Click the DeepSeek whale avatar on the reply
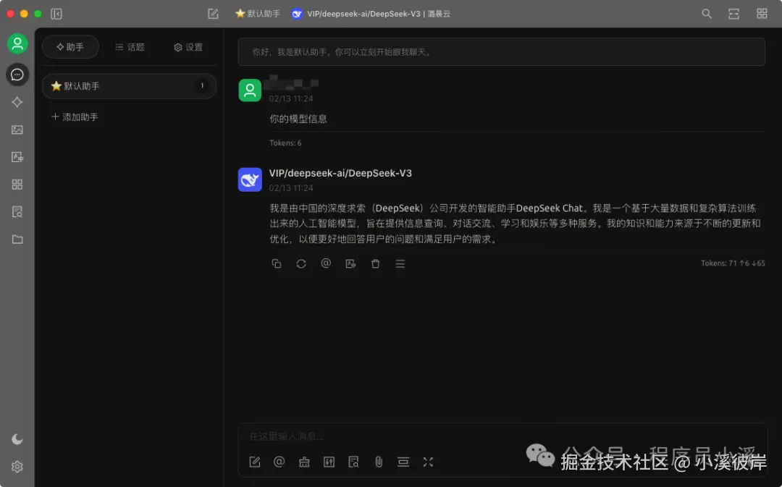 (x=250, y=179)
